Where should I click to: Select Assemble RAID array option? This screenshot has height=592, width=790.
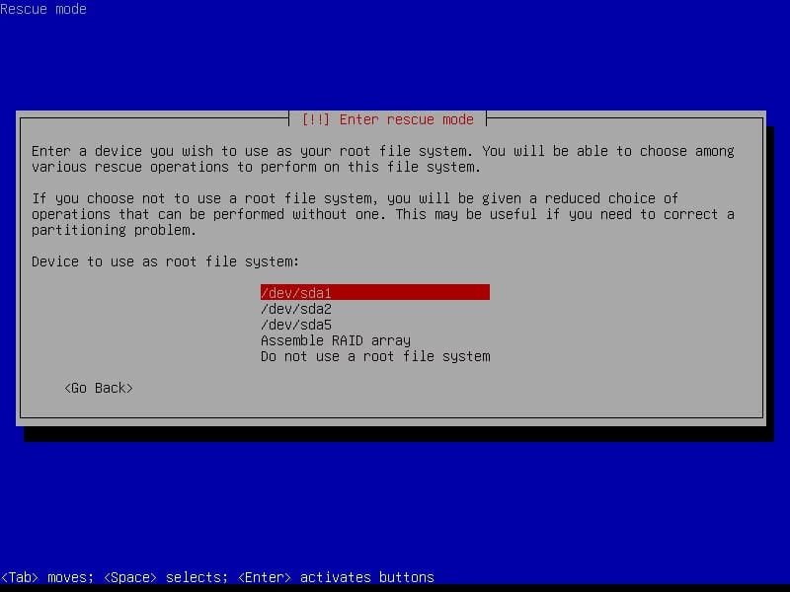(336, 340)
